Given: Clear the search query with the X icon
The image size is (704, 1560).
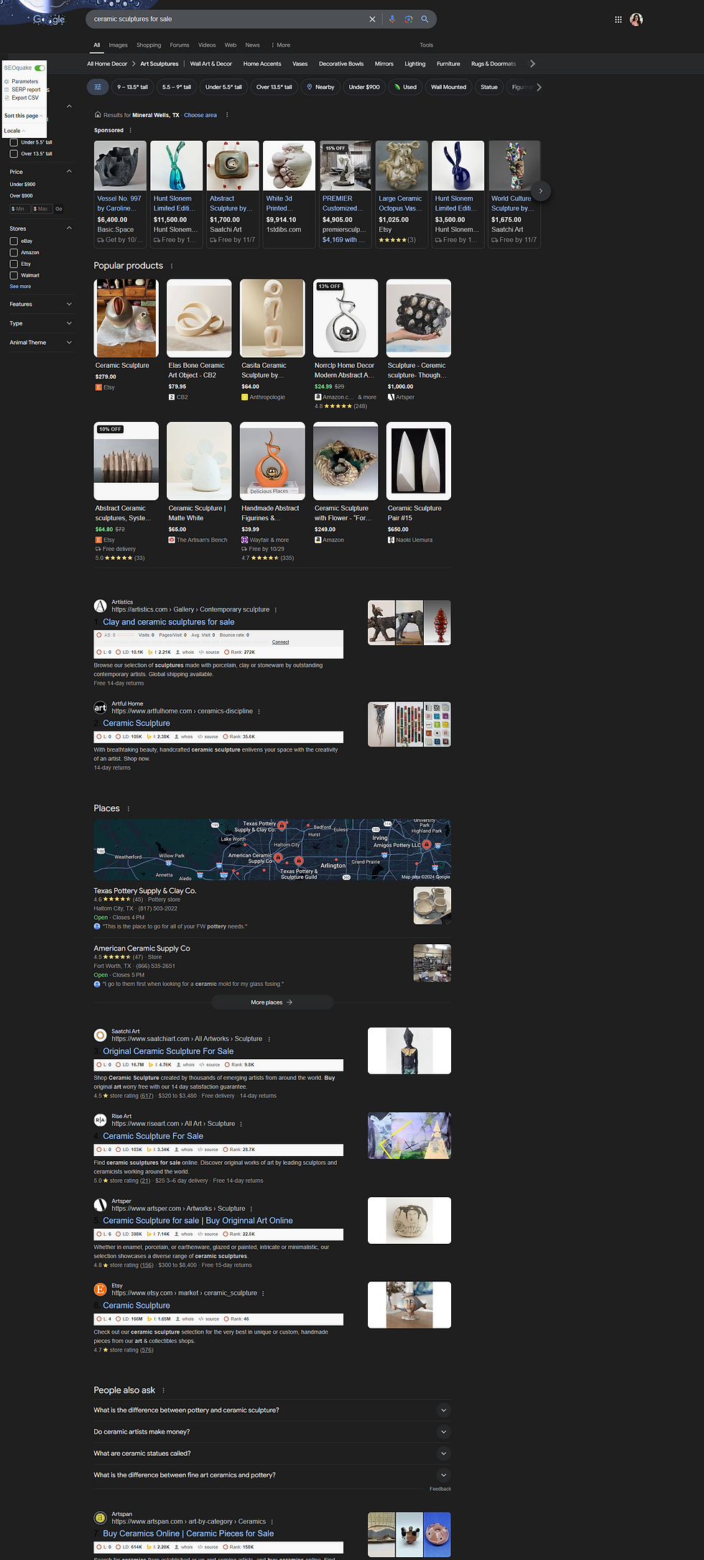Looking at the screenshot, I should point(372,19).
